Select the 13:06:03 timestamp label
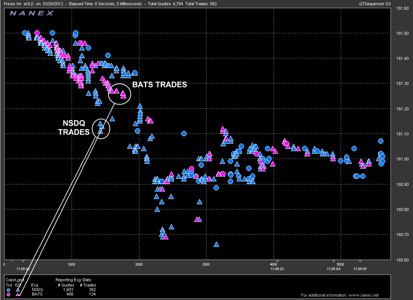 tap(277, 269)
